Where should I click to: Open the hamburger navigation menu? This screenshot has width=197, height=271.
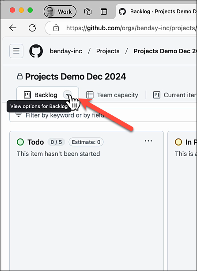(x=16, y=51)
